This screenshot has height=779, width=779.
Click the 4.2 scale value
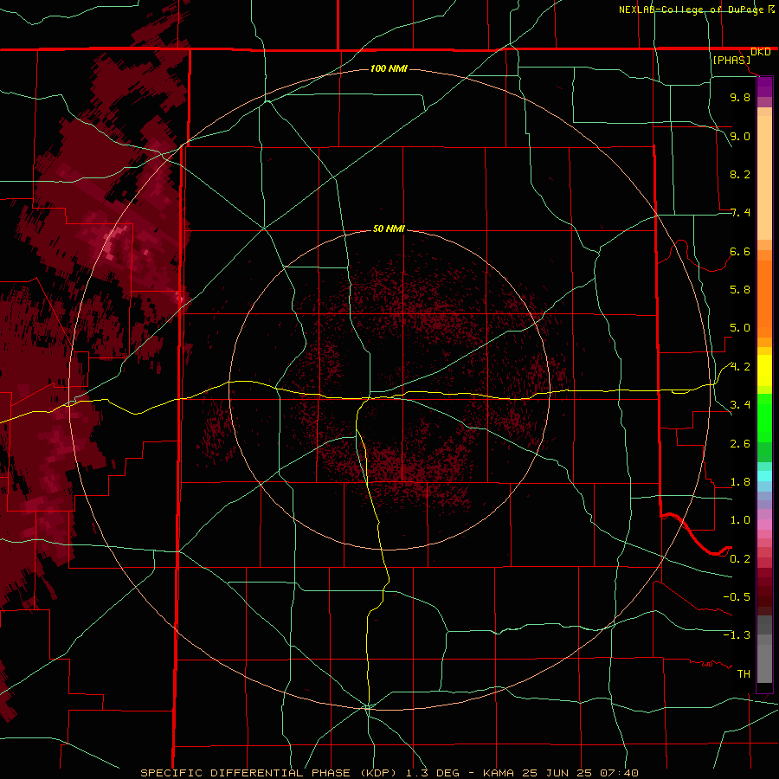click(740, 367)
